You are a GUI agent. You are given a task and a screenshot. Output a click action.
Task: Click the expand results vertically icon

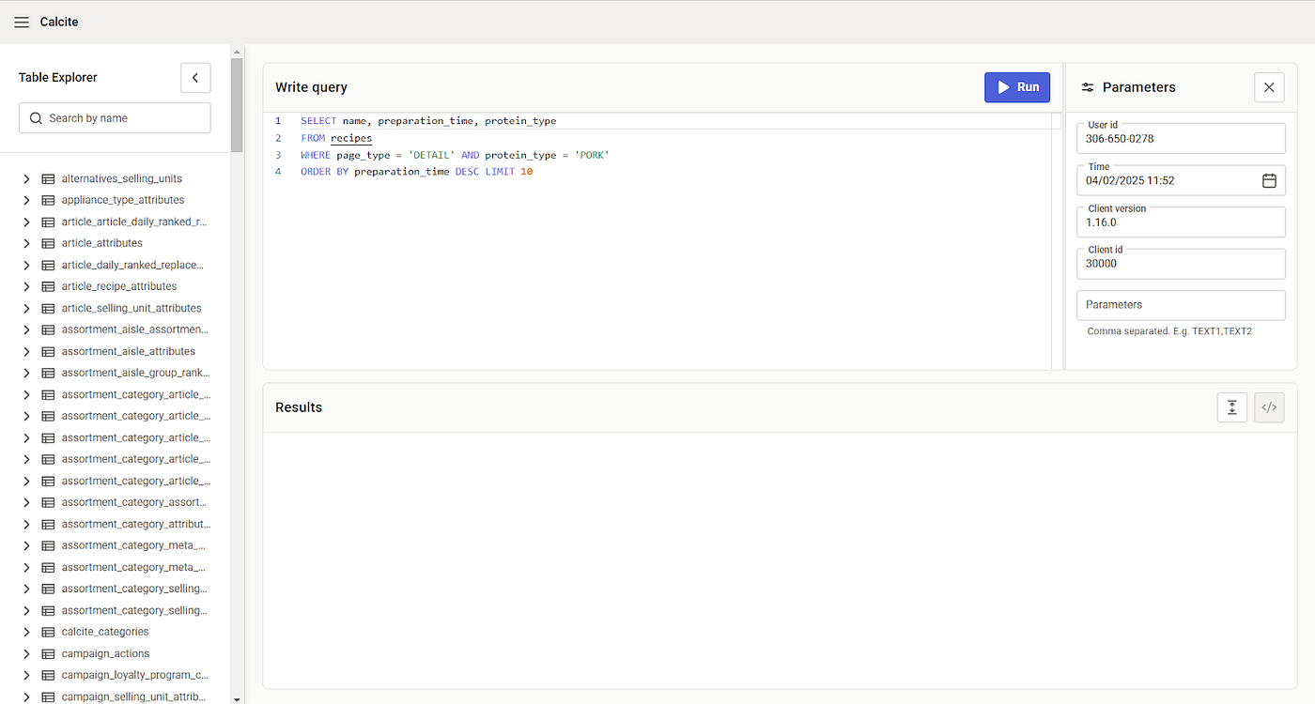1232,407
